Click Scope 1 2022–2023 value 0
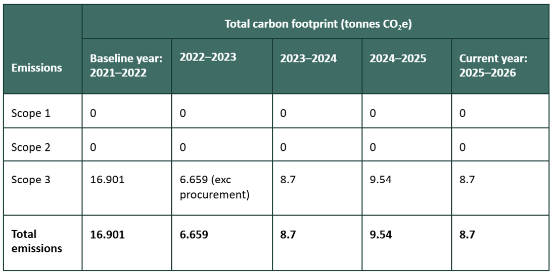552x272 pixels. pyautogui.click(x=182, y=114)
